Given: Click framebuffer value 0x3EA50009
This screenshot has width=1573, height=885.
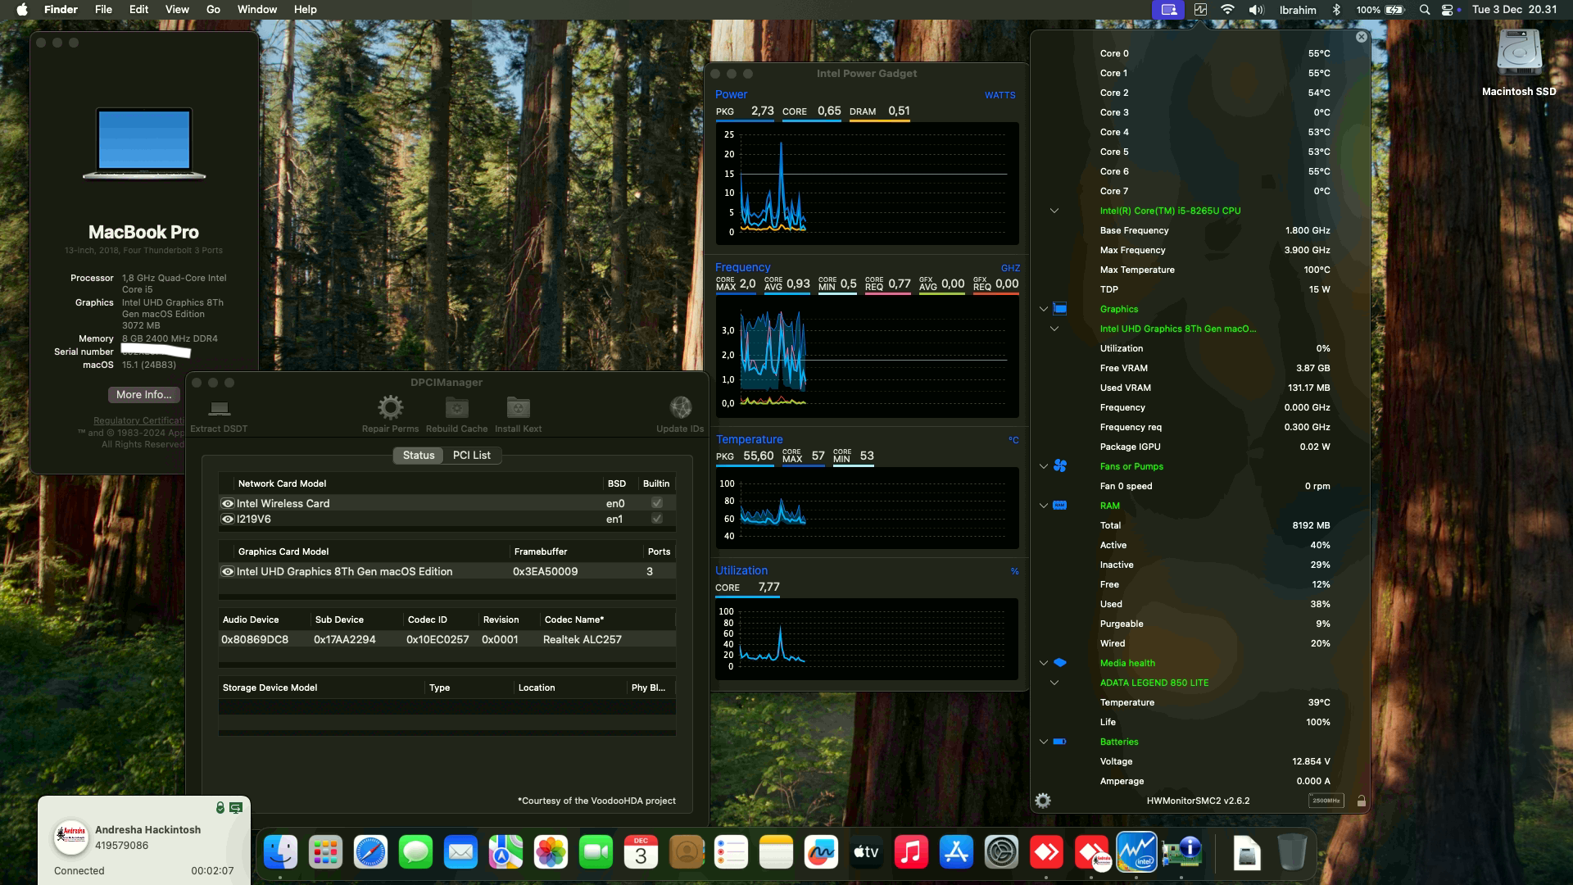Looking at the screenshot, I should pyautogui.click(x=545, y=571).
